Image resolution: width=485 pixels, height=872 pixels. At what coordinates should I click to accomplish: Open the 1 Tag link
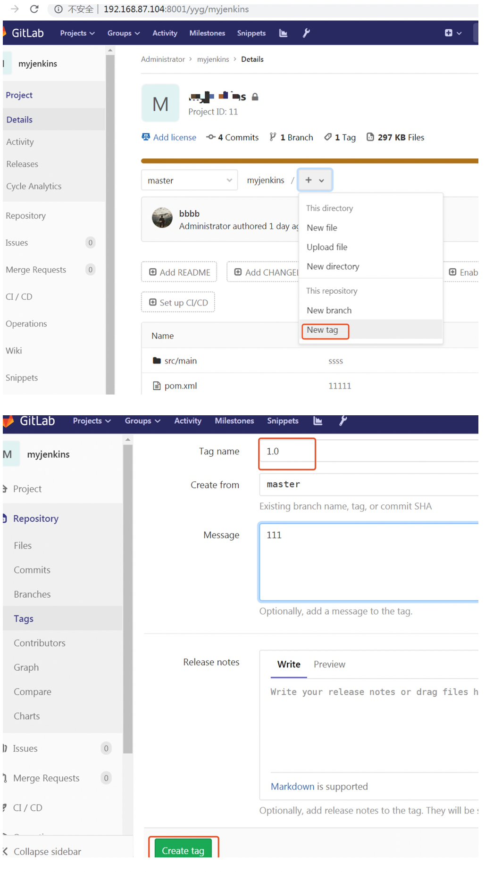[x=340, y=138]
